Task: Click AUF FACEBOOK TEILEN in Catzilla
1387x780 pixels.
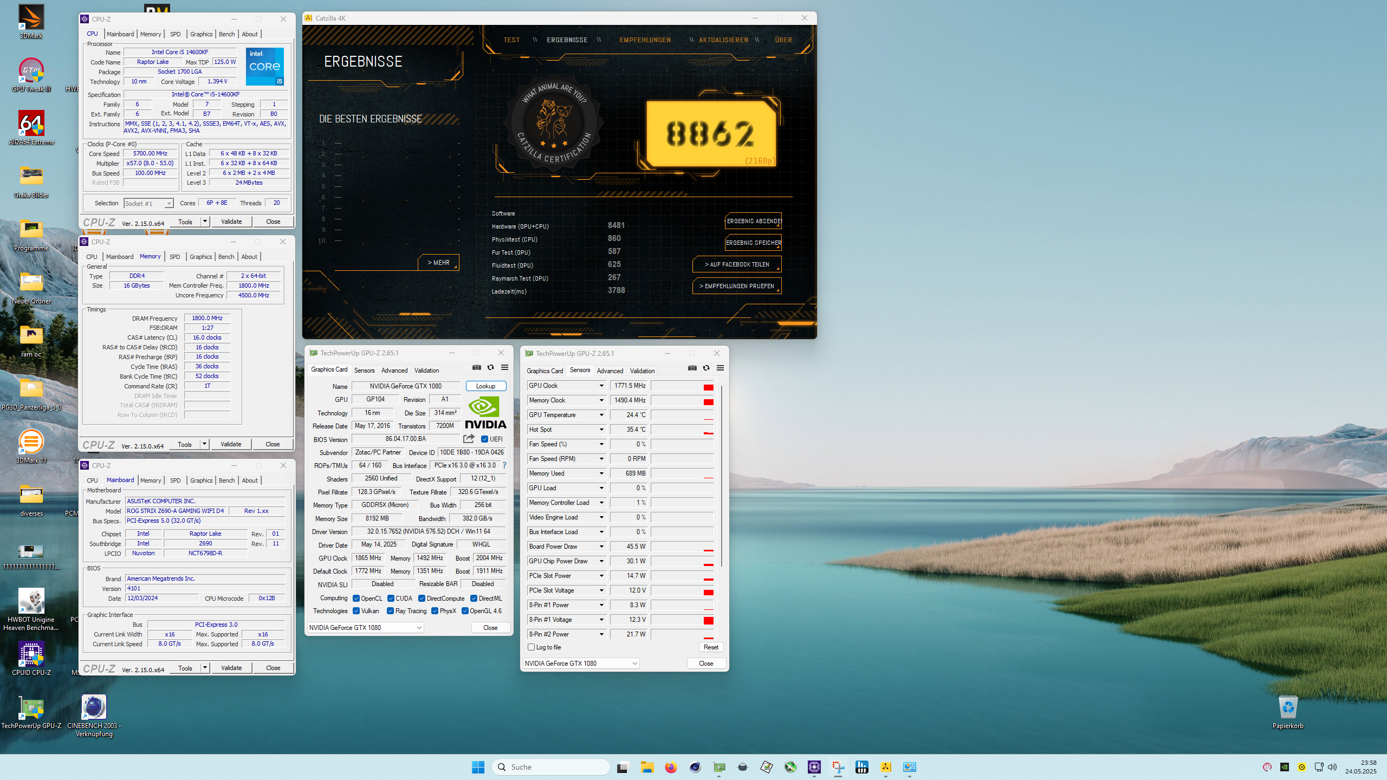Action: (737, 264)
